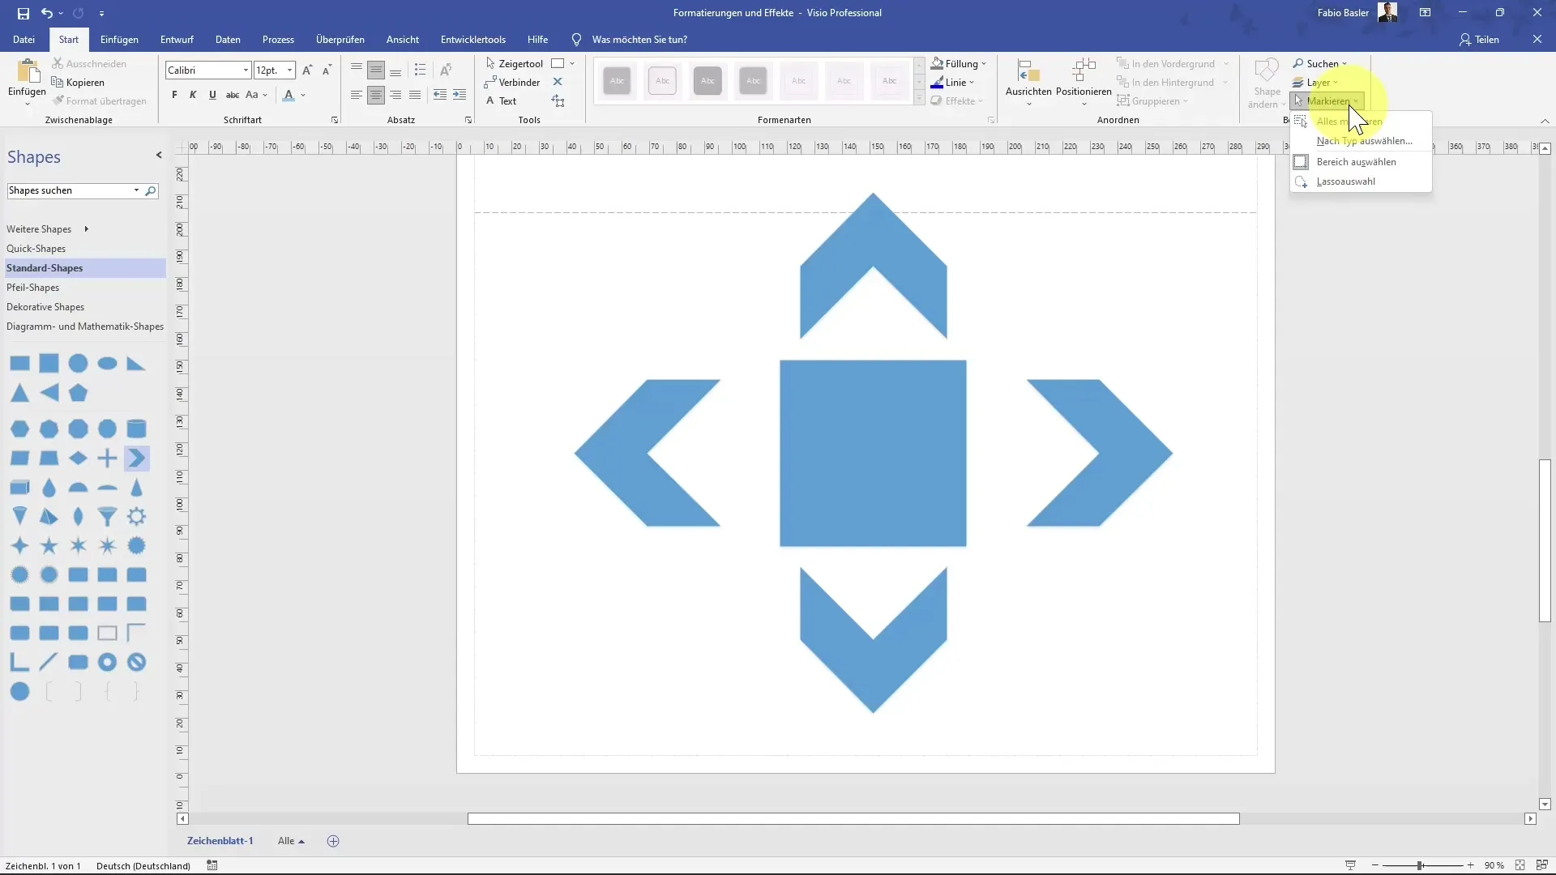This screenshot has height=875, width=1556.
Task: Open the Linie line dropdown
Action: pos(953,82)
